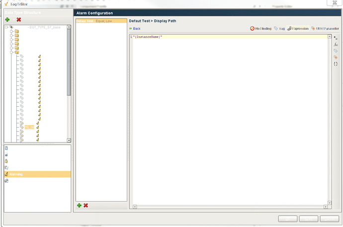Screen dimensions: 343x227
Task: Click the alarm bell icon beside TS_00
Action: [38, 127]
